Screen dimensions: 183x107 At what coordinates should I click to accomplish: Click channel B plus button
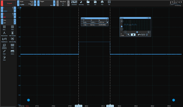pos(15,15)
